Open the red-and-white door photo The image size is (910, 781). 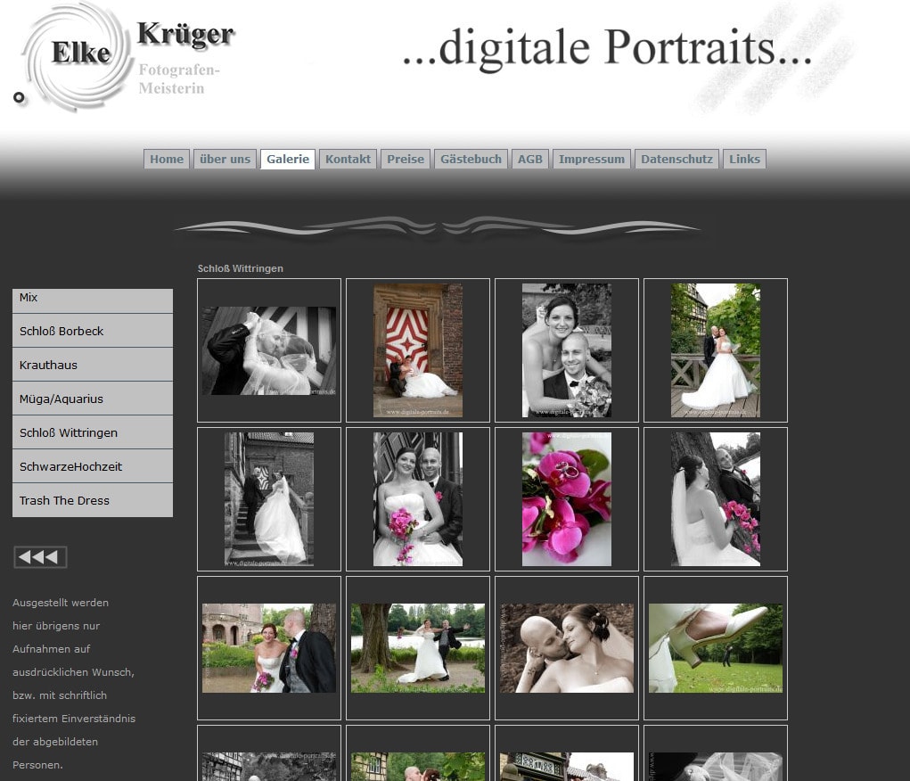(x=418, y=350)
